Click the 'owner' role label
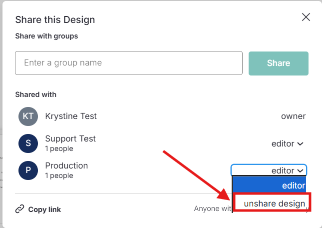The width and height of the screenshot is (322, 228). (293, 116)
